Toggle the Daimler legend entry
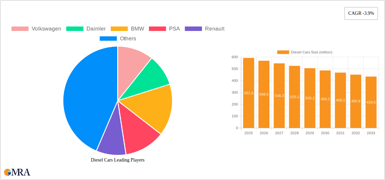 86,29
